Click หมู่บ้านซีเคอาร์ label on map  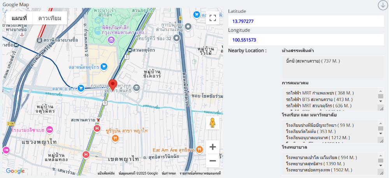[152, 73]
